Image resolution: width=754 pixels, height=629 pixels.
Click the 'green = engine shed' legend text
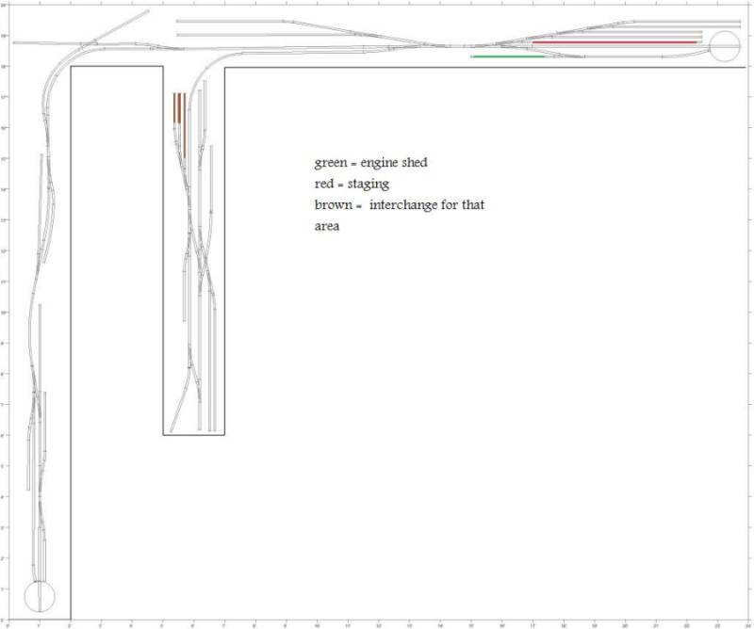370,163
